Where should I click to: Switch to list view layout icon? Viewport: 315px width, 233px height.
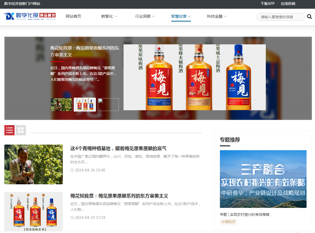click(9, 130)
